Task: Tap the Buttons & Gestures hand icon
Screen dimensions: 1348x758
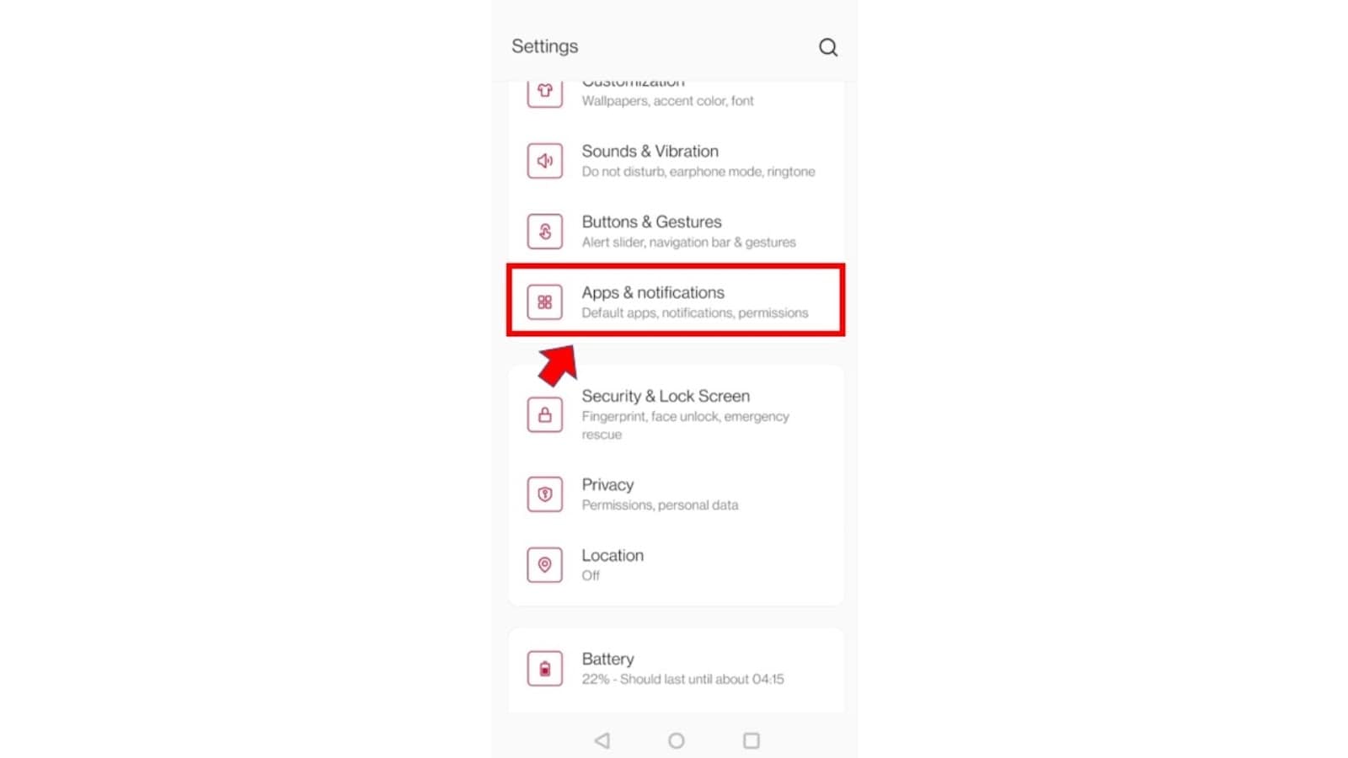Action: point(545,232)
